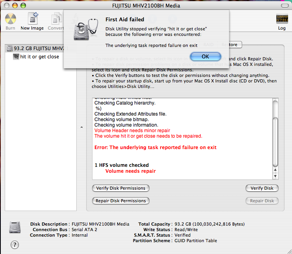
Task: Click 'Volume Header needs minor repair' log line
Action: point(132,131)
